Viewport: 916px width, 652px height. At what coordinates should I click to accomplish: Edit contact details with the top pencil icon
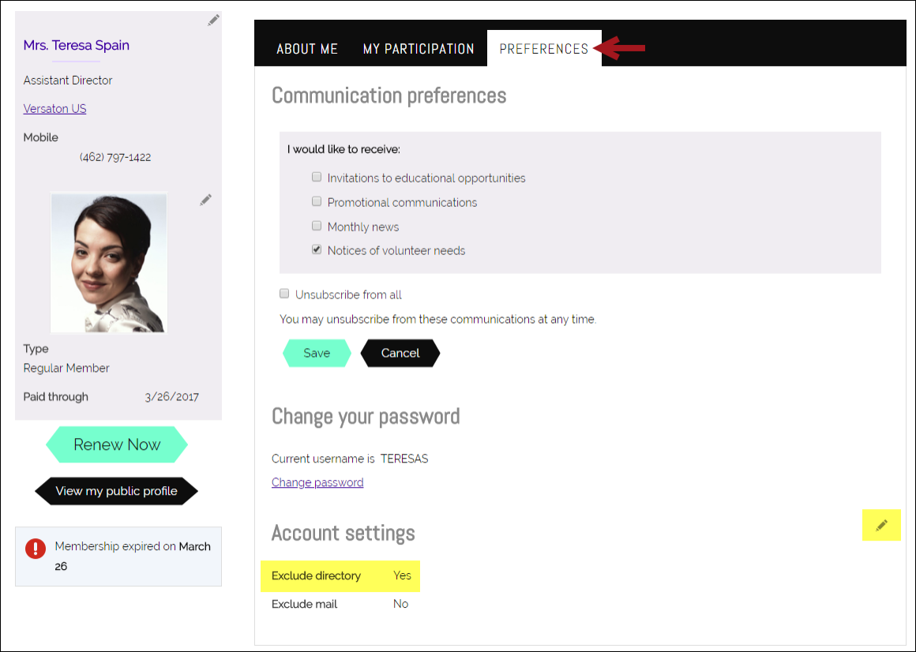pyautogui.click(x=213, y=21)
